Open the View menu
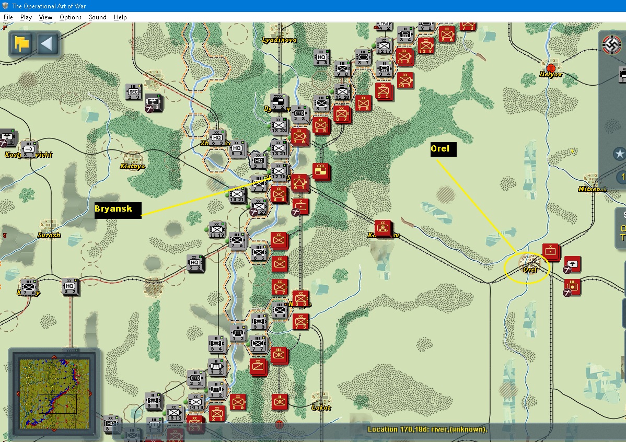The image size is (626, 442). (x=45, y=17)
